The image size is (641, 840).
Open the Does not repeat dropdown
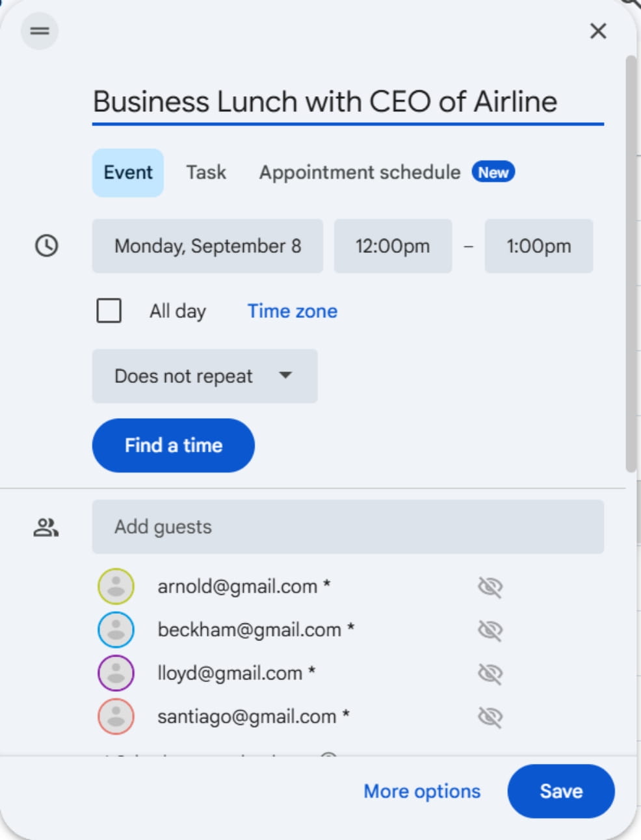(x=204, y=376)
